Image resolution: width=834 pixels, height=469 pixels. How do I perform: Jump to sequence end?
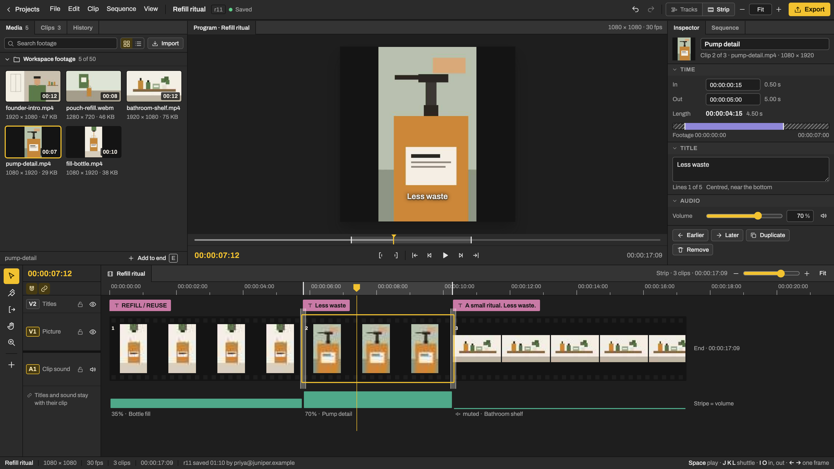click(x=476, y=255)
